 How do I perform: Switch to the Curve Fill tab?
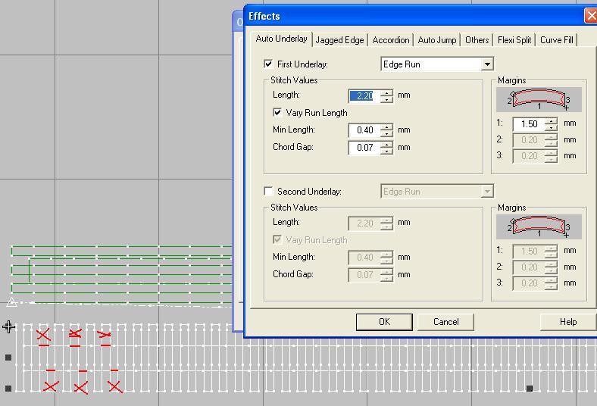click(x=556, y=40)
